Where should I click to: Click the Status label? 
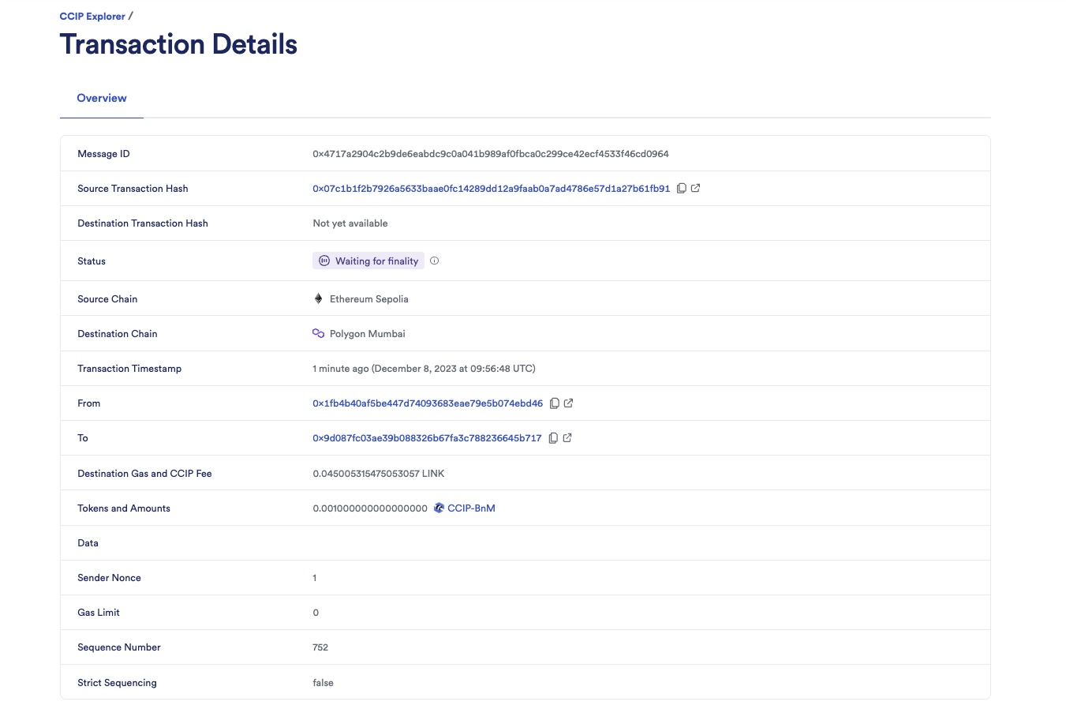tap(92, 261)
